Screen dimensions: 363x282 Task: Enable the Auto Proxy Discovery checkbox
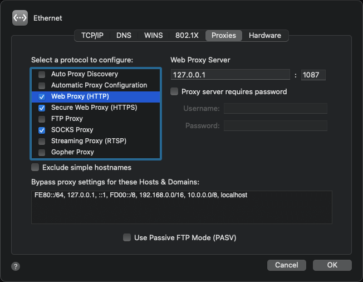(x=42, y=75)
